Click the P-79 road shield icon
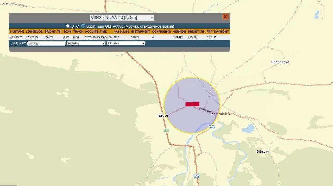The width and height of the screenshot is (333, 186). point(212,127)
